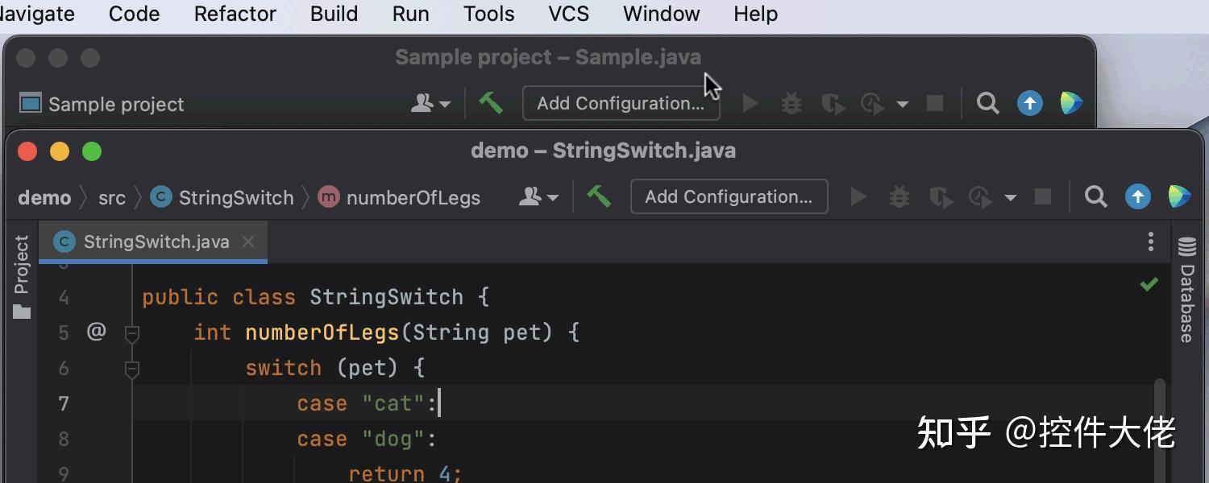This screenshot has width=1209, height=483.
Task: Close the StringSwitch.java tab with its X
Action: point(248,242)
